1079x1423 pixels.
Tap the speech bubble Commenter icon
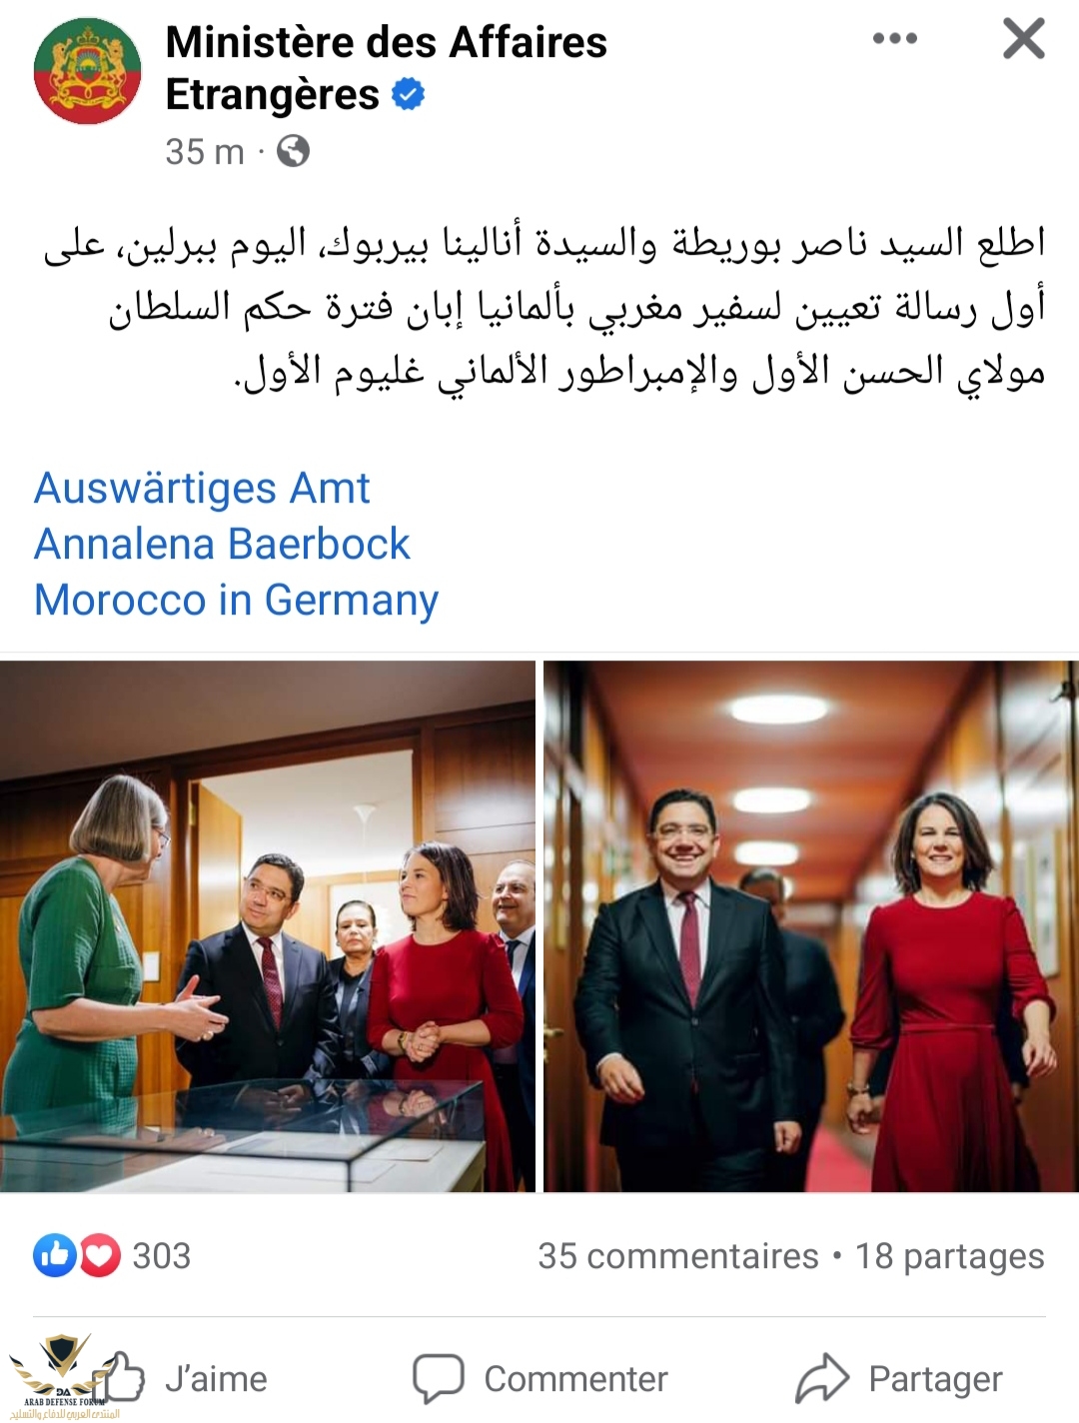pyautogui.click(x=439, y=1379)
